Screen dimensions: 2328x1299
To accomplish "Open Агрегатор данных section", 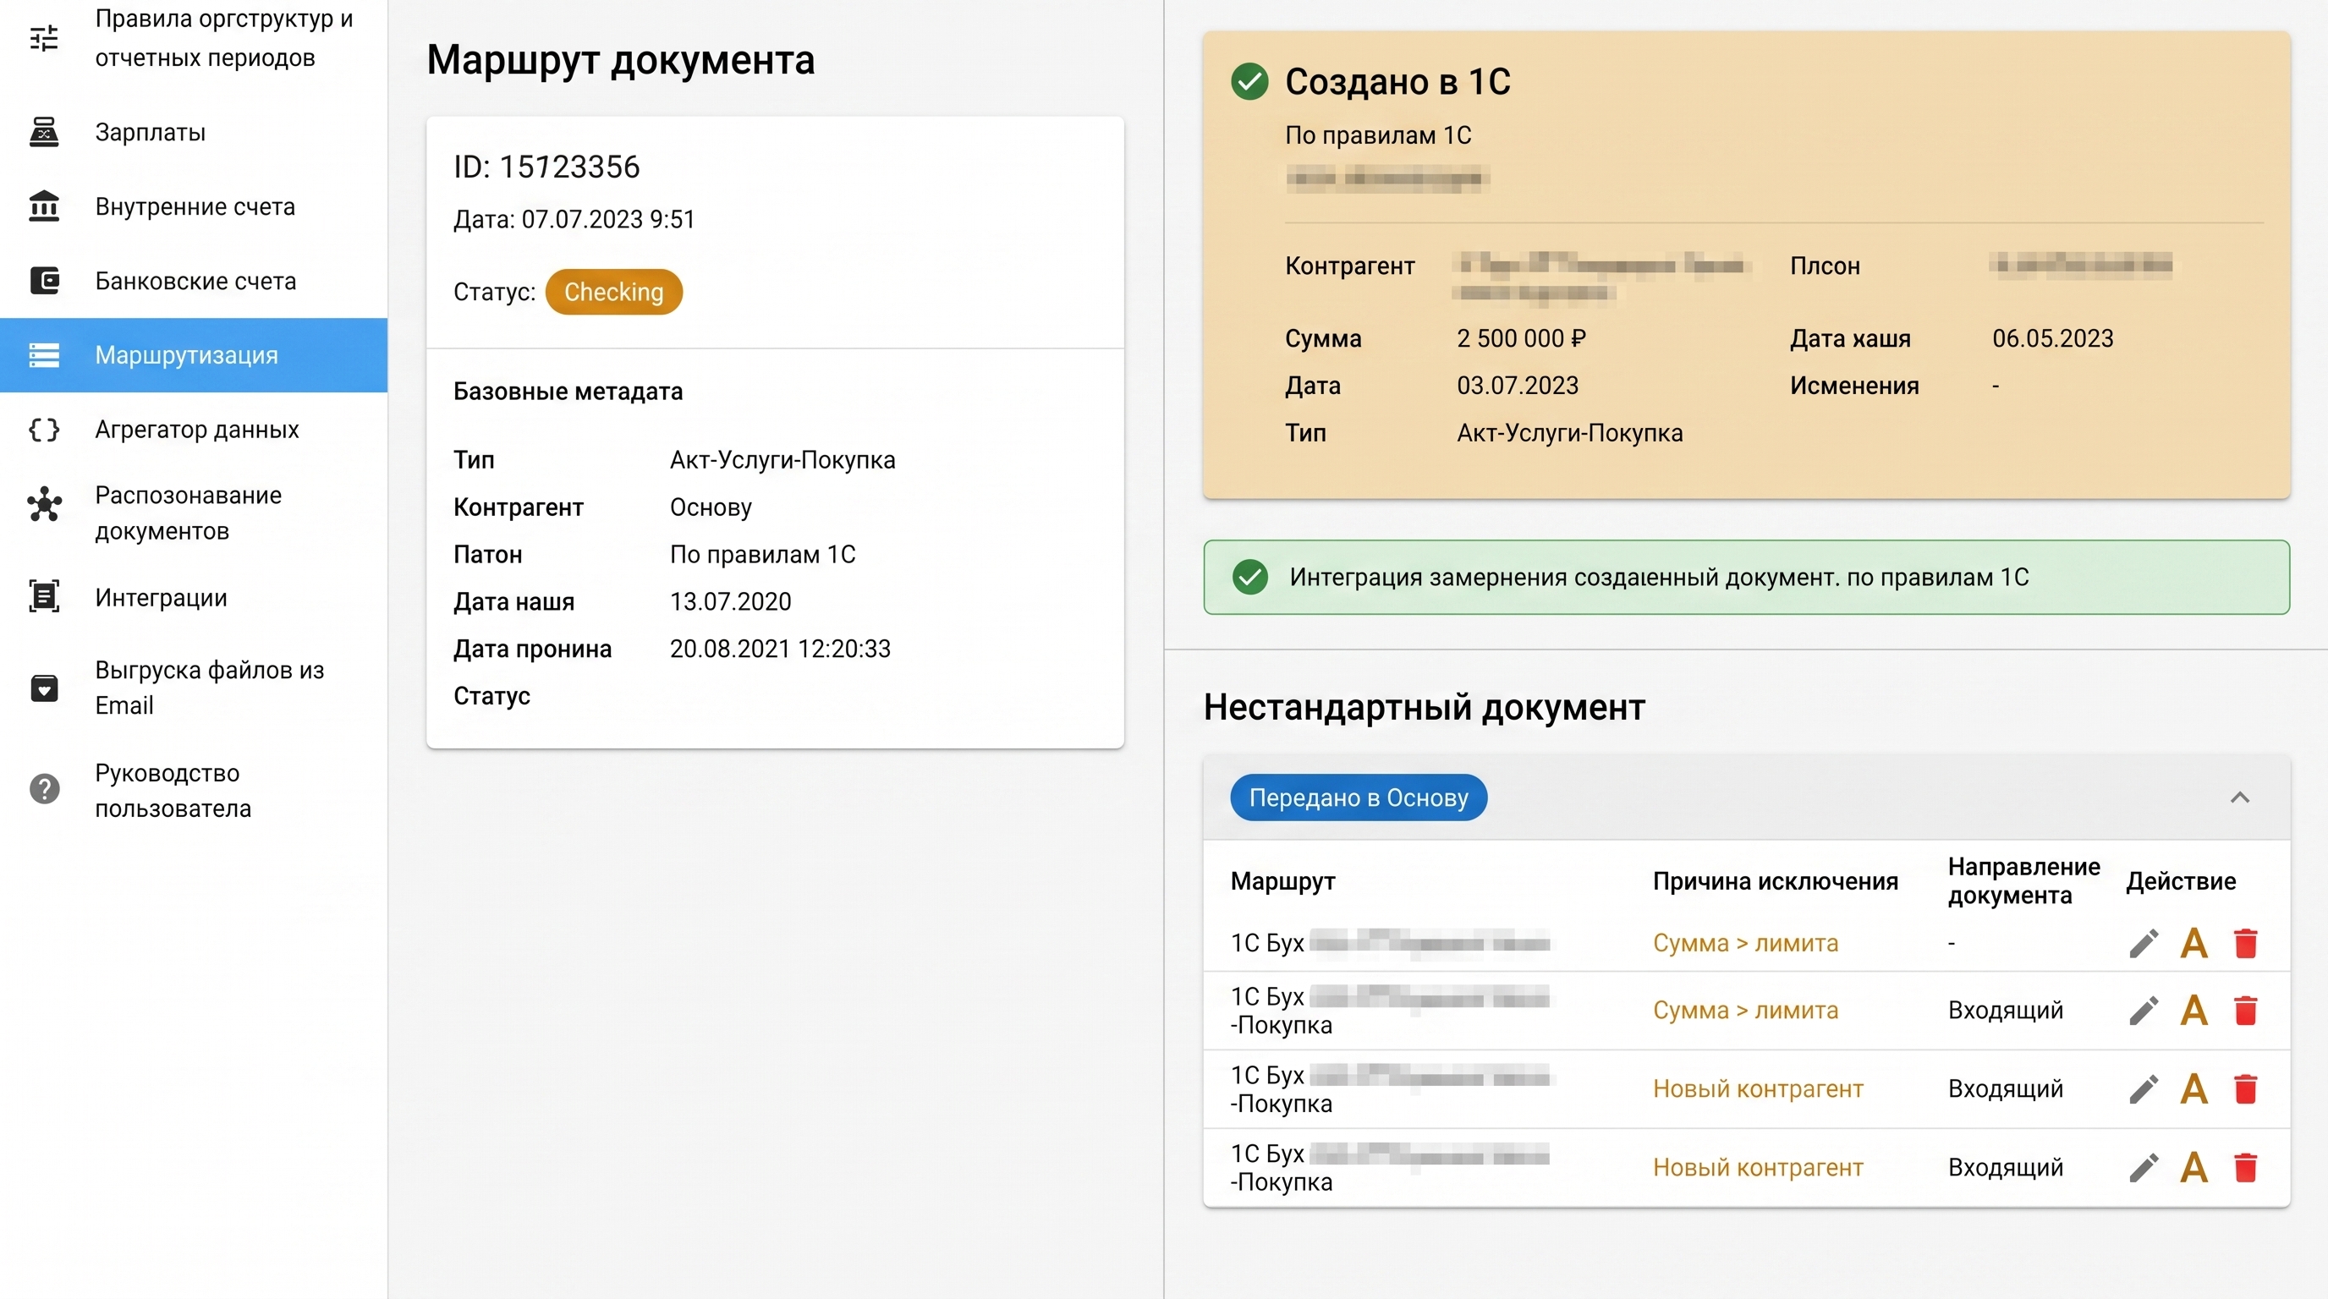I will [194, 429].
